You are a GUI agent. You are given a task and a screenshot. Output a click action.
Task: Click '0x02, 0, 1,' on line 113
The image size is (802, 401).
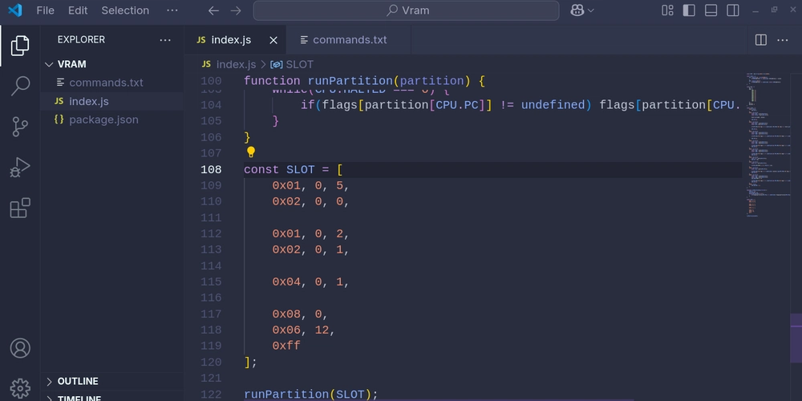(x=310, y=249)
